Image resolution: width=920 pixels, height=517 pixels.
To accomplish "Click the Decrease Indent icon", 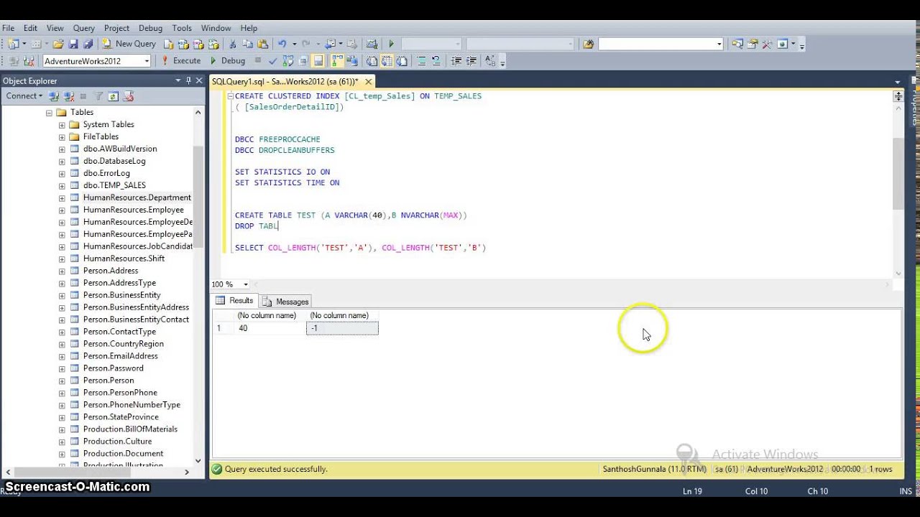I will [456, 61].
